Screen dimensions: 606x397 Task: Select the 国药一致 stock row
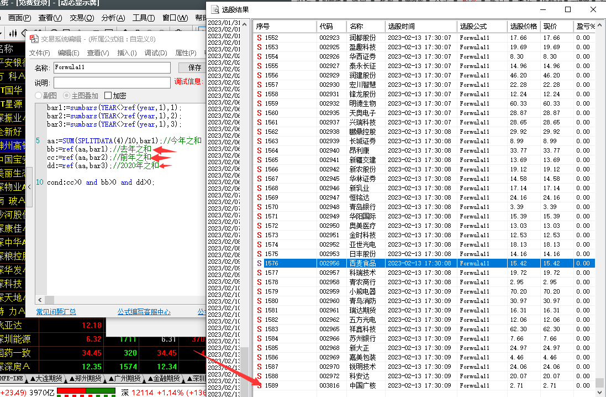click(102, 353)
